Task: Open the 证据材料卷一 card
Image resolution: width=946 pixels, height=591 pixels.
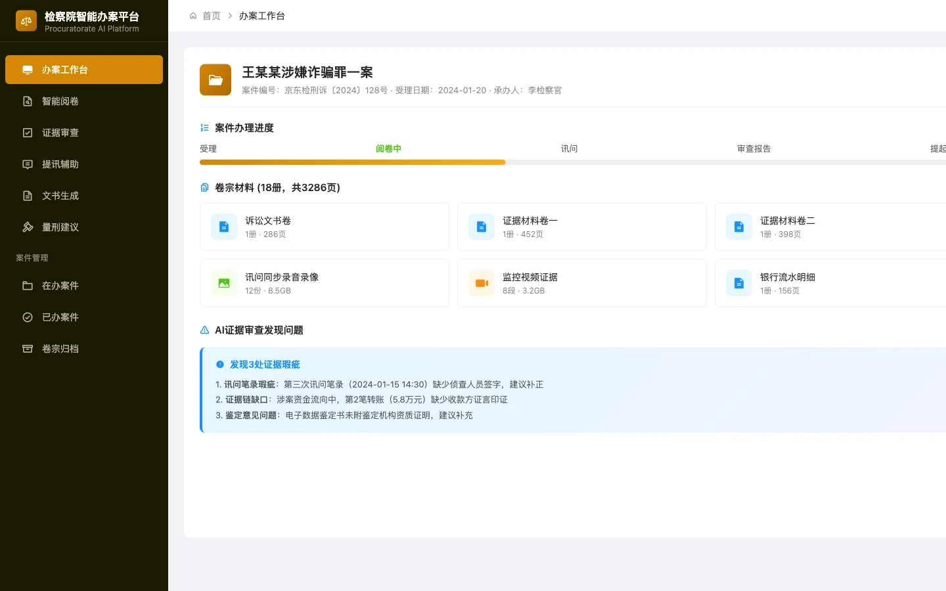Action: click(582, 227)
